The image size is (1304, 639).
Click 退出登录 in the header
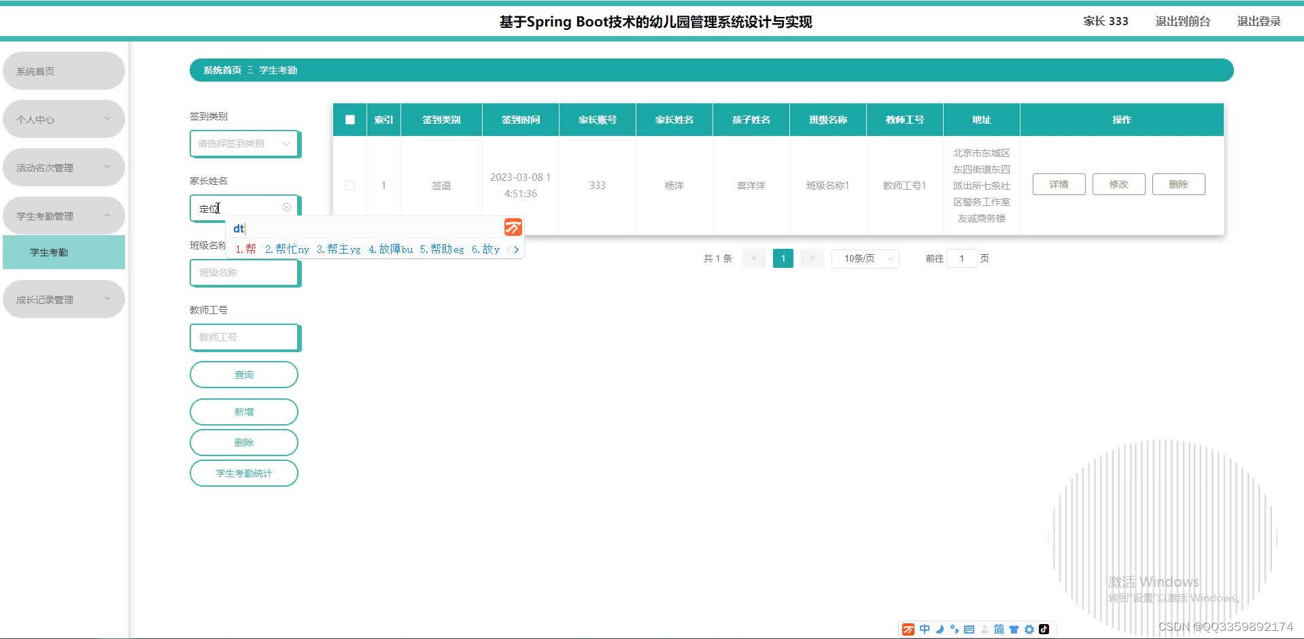(x=1258, y=21)
